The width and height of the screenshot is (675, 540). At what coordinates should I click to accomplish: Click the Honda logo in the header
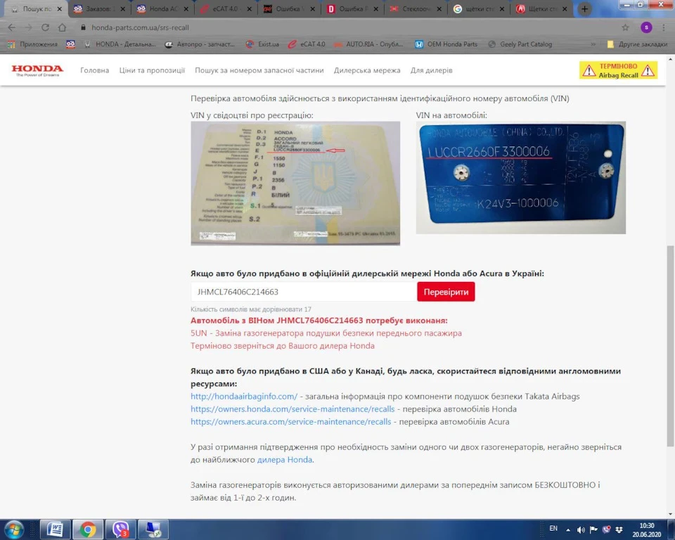pyautogui.click(x=37, y=70)
